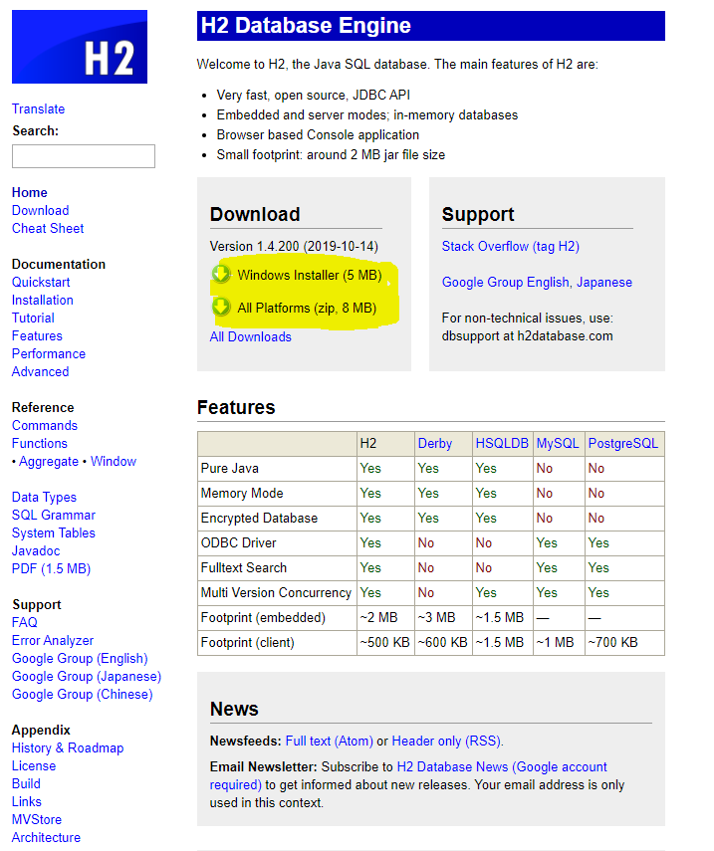
Task: Select the Version 1.4.200 (2019-10-14) text
Action: click(x=294, y=246)
